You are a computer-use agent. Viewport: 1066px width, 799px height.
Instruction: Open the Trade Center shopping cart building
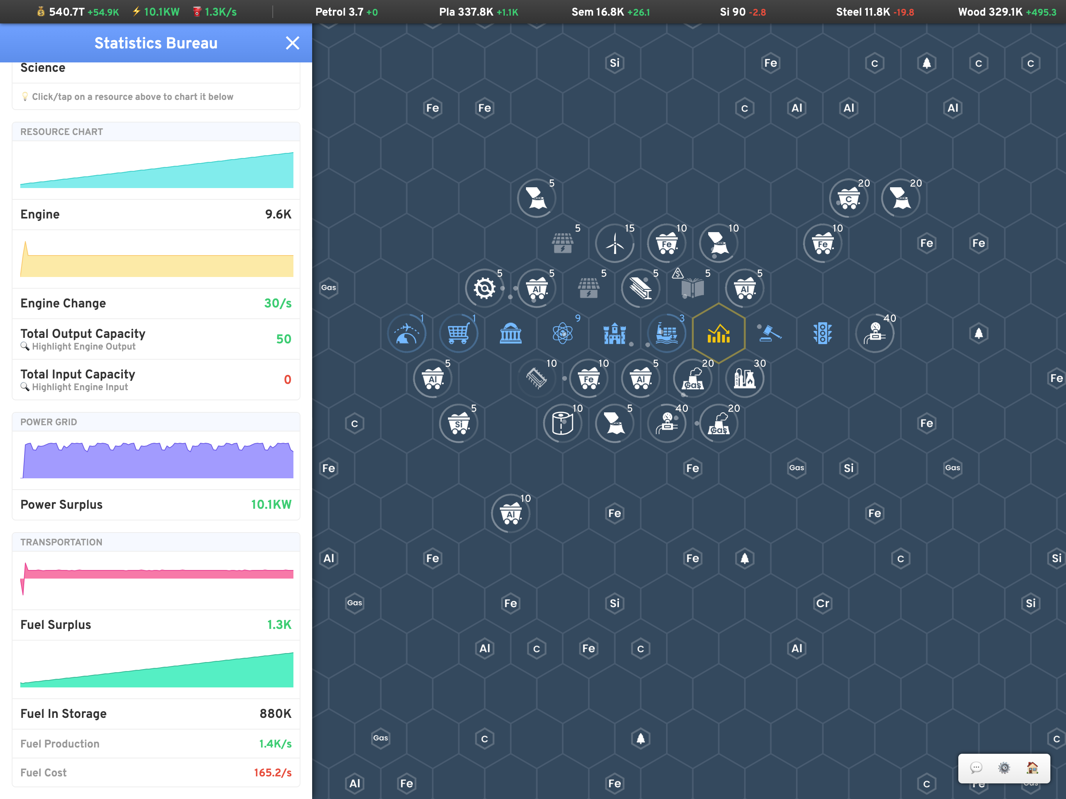(458, 334)
